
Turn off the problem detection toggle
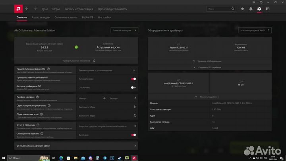click(x=133, y=135)
